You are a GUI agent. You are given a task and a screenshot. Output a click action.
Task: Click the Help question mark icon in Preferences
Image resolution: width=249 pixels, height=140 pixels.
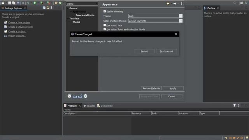point(69,96)
